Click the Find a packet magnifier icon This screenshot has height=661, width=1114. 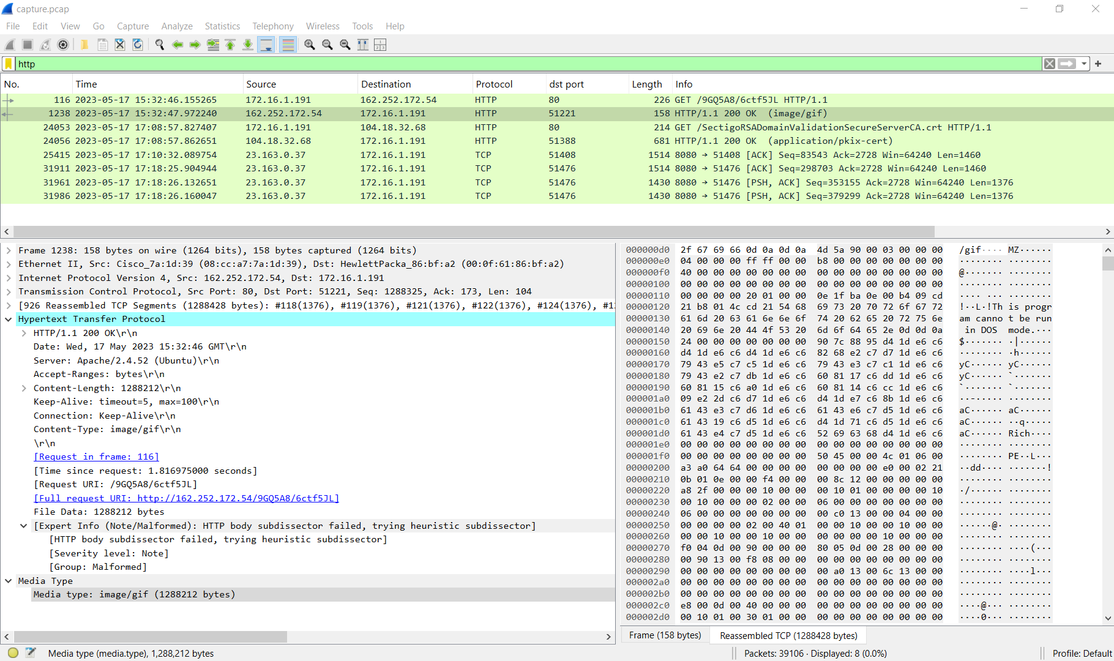coord(160,45)
